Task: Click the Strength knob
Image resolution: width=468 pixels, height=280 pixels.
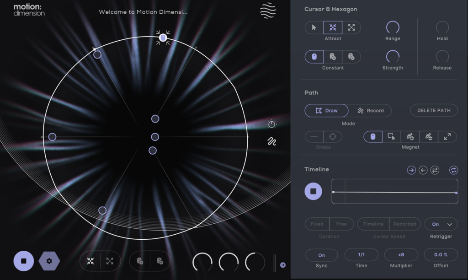Action: click(393, 56)
